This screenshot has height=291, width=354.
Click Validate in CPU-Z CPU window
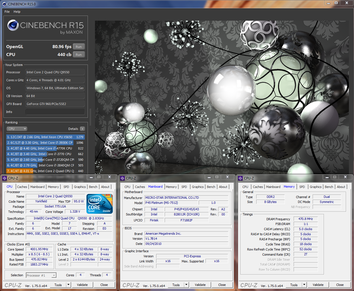82,285
